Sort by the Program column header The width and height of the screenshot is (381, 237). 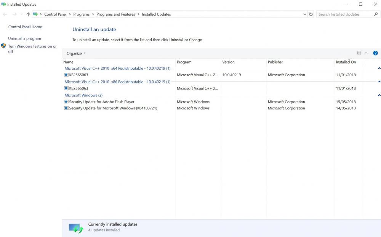[198, 62]
